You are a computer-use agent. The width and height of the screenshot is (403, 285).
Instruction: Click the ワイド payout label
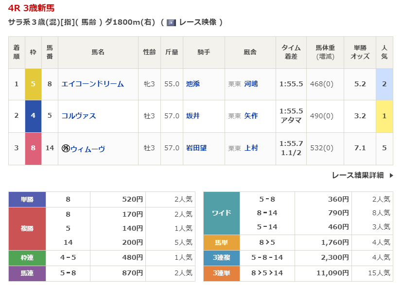(x=221, y=213)
